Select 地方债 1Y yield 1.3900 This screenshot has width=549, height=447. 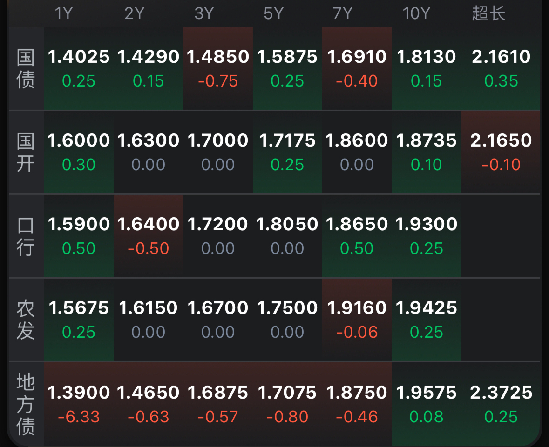click(x=79, y=404)
